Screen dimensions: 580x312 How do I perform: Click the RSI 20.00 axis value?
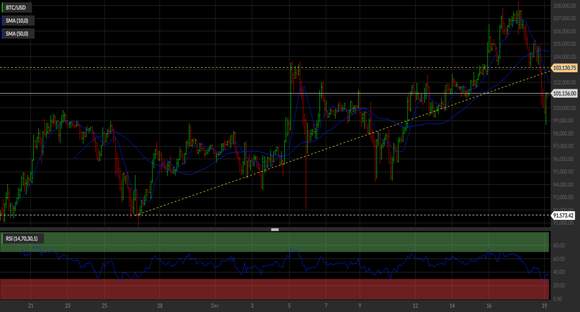click(559, 285)
